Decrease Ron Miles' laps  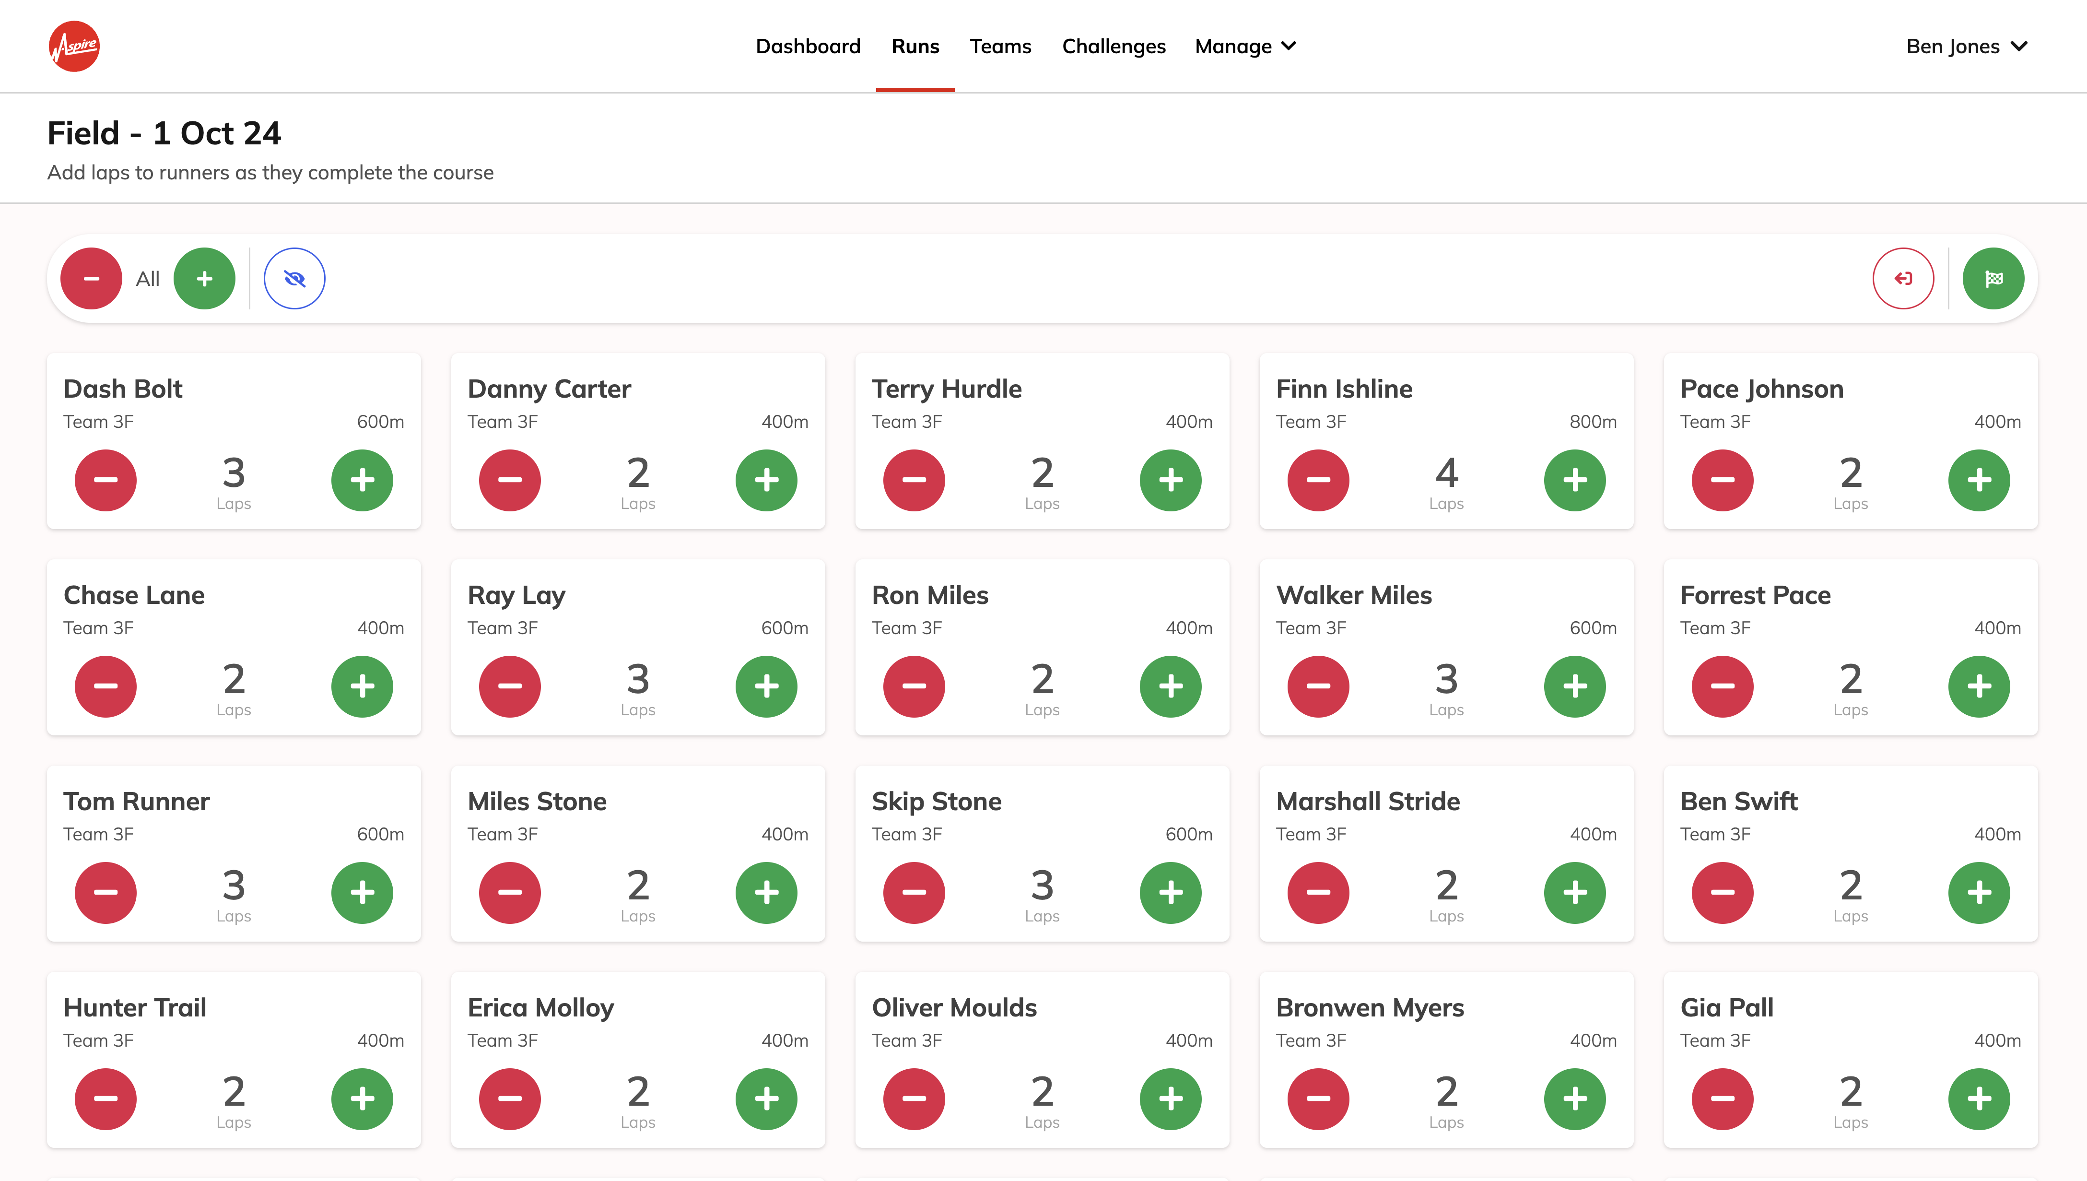914,686
